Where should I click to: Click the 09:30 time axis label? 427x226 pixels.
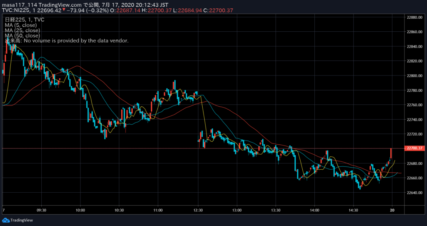[x=41, y=210]
